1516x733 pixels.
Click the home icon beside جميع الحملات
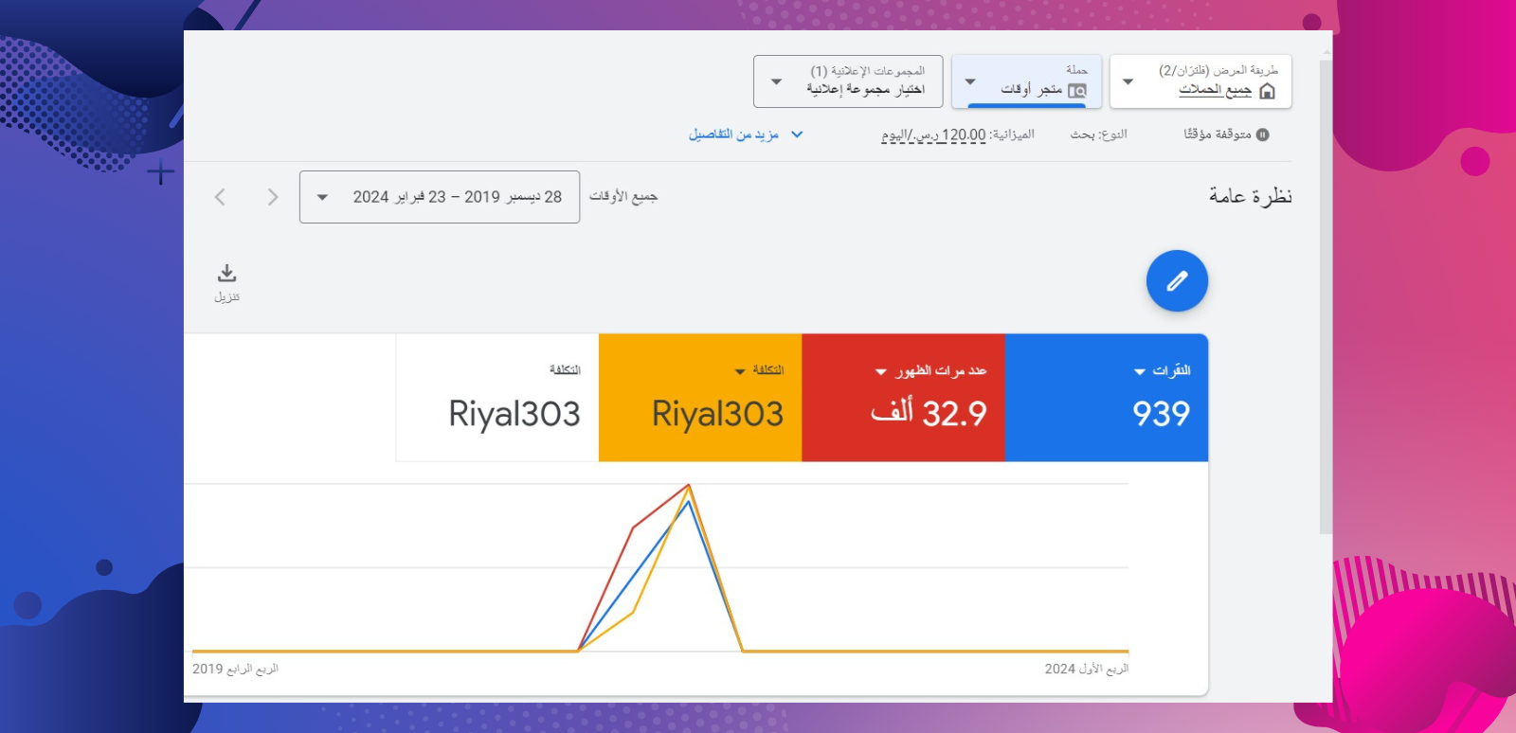click(1267, 91)
